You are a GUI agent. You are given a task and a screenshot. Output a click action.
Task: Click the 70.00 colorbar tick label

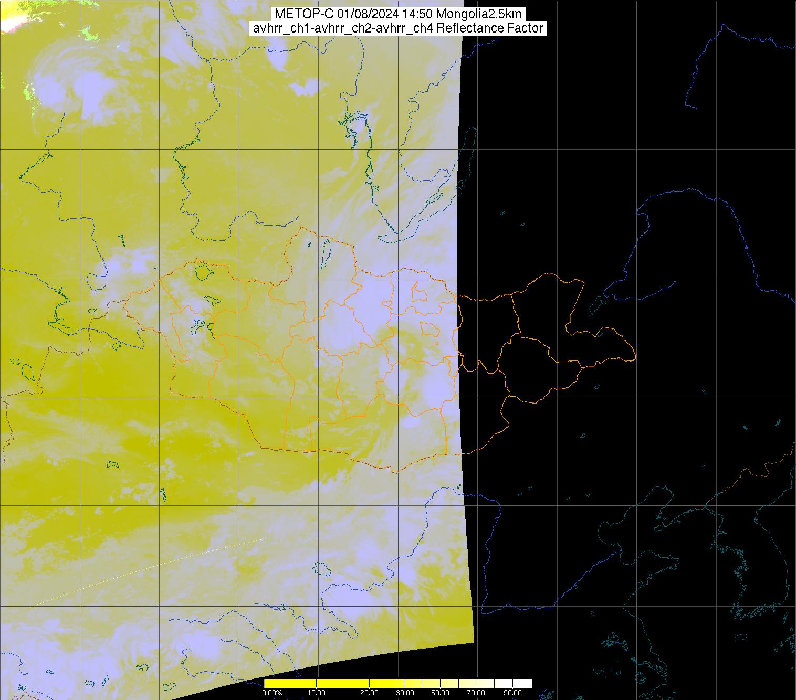pos(476,693)
